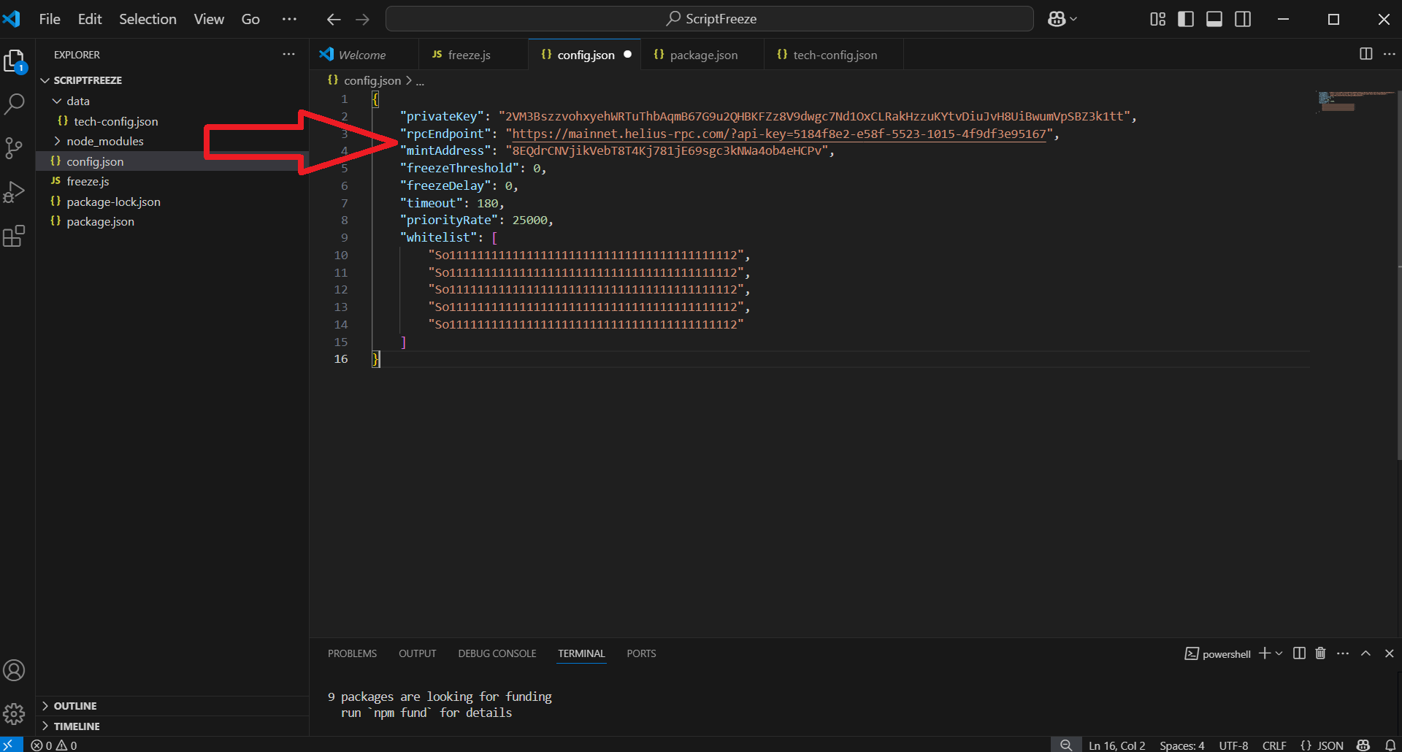The height and width of the screenshot is (752, 1402).
Task: Click the status bar zoom magnifier icon
Action: pyautogui.click(x=1066, y=745)
